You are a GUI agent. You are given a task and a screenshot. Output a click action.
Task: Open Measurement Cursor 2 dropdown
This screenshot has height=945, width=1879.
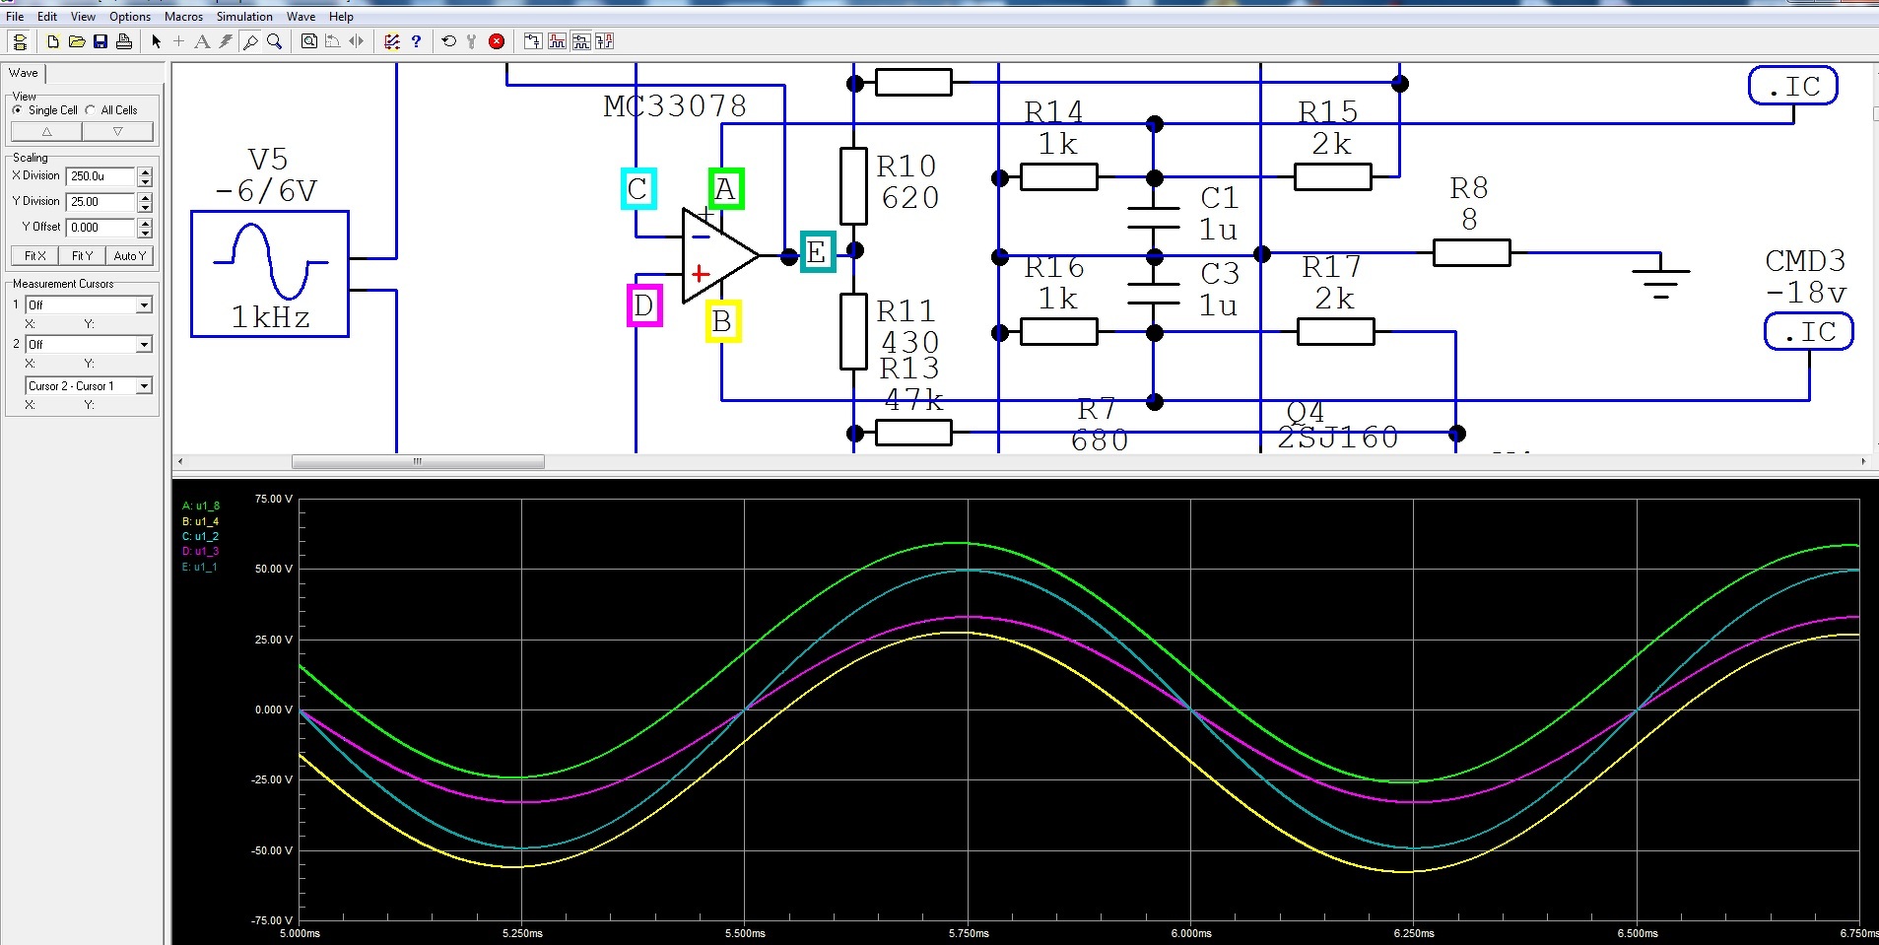click(x=144, y=345)
